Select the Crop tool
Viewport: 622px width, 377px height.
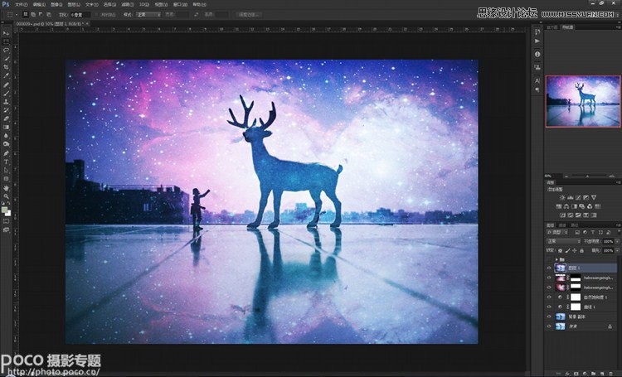pos(6,67)
